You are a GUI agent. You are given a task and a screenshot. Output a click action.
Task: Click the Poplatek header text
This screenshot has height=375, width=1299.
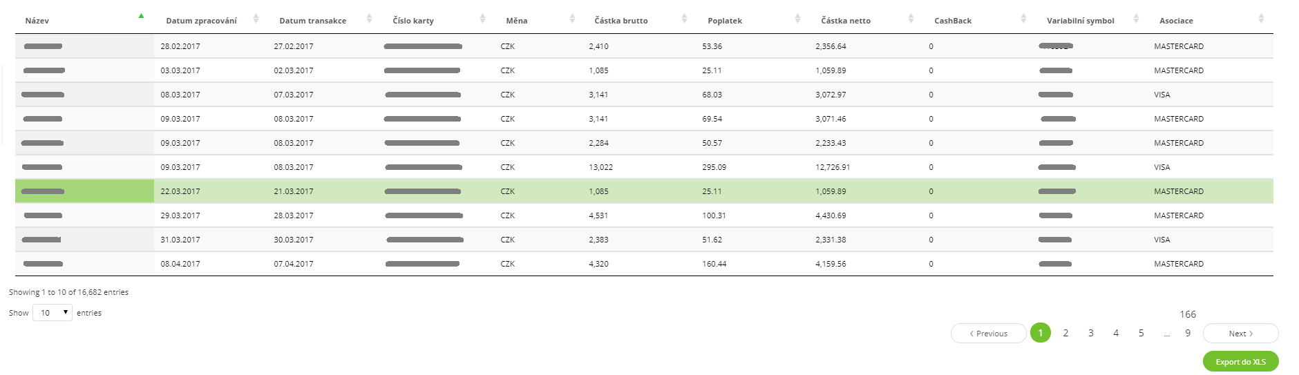[x=724, y=21]
